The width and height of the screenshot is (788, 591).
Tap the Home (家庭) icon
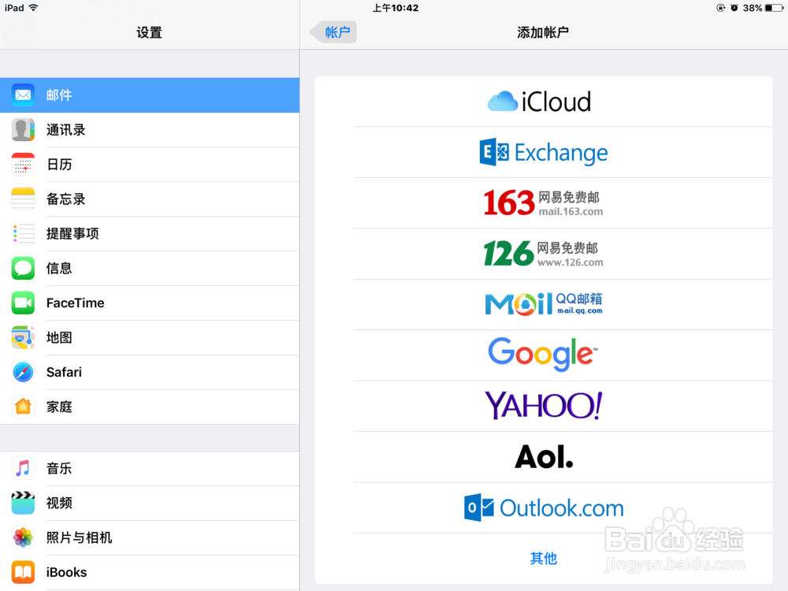pyautogui.click(x=23, y=407)
